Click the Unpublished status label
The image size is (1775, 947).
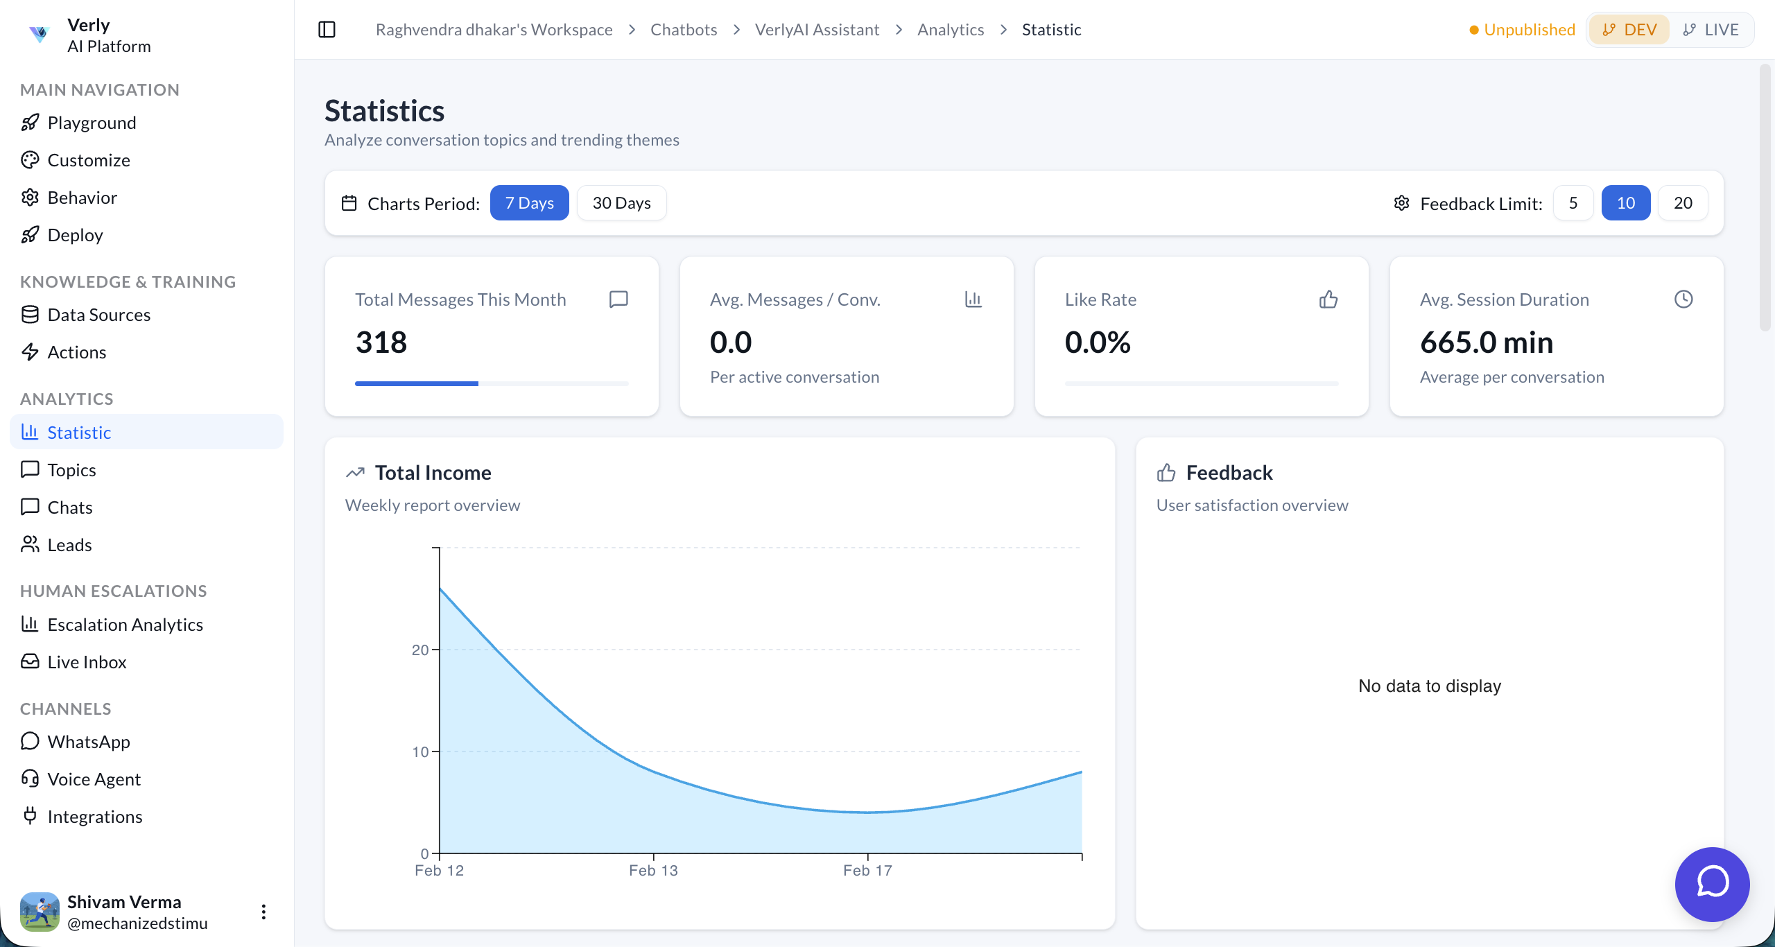(1529, 30)
